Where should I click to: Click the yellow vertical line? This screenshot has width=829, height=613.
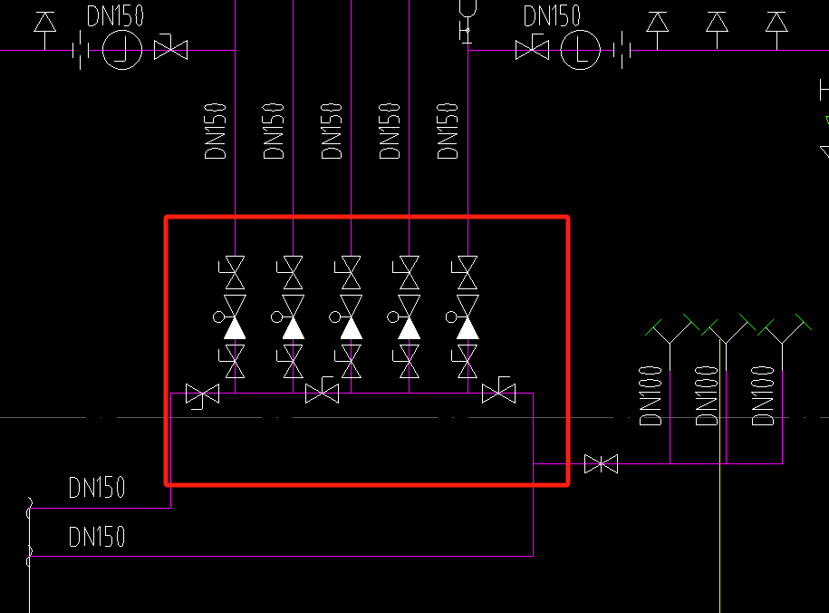[720, 476]
